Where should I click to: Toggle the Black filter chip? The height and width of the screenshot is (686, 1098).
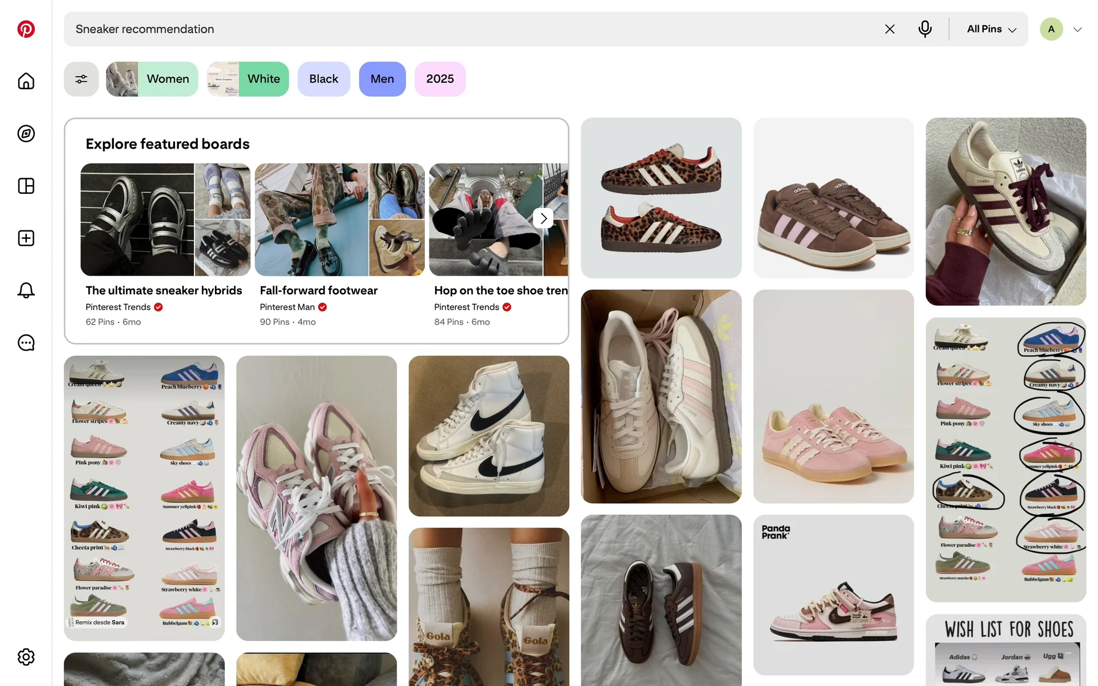coord(324,79)
